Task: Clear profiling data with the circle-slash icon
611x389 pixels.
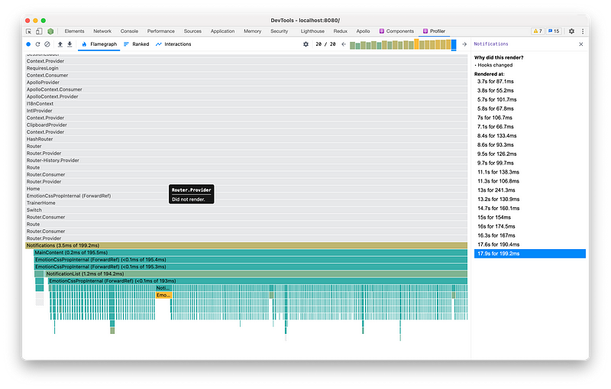Action: 47,44
